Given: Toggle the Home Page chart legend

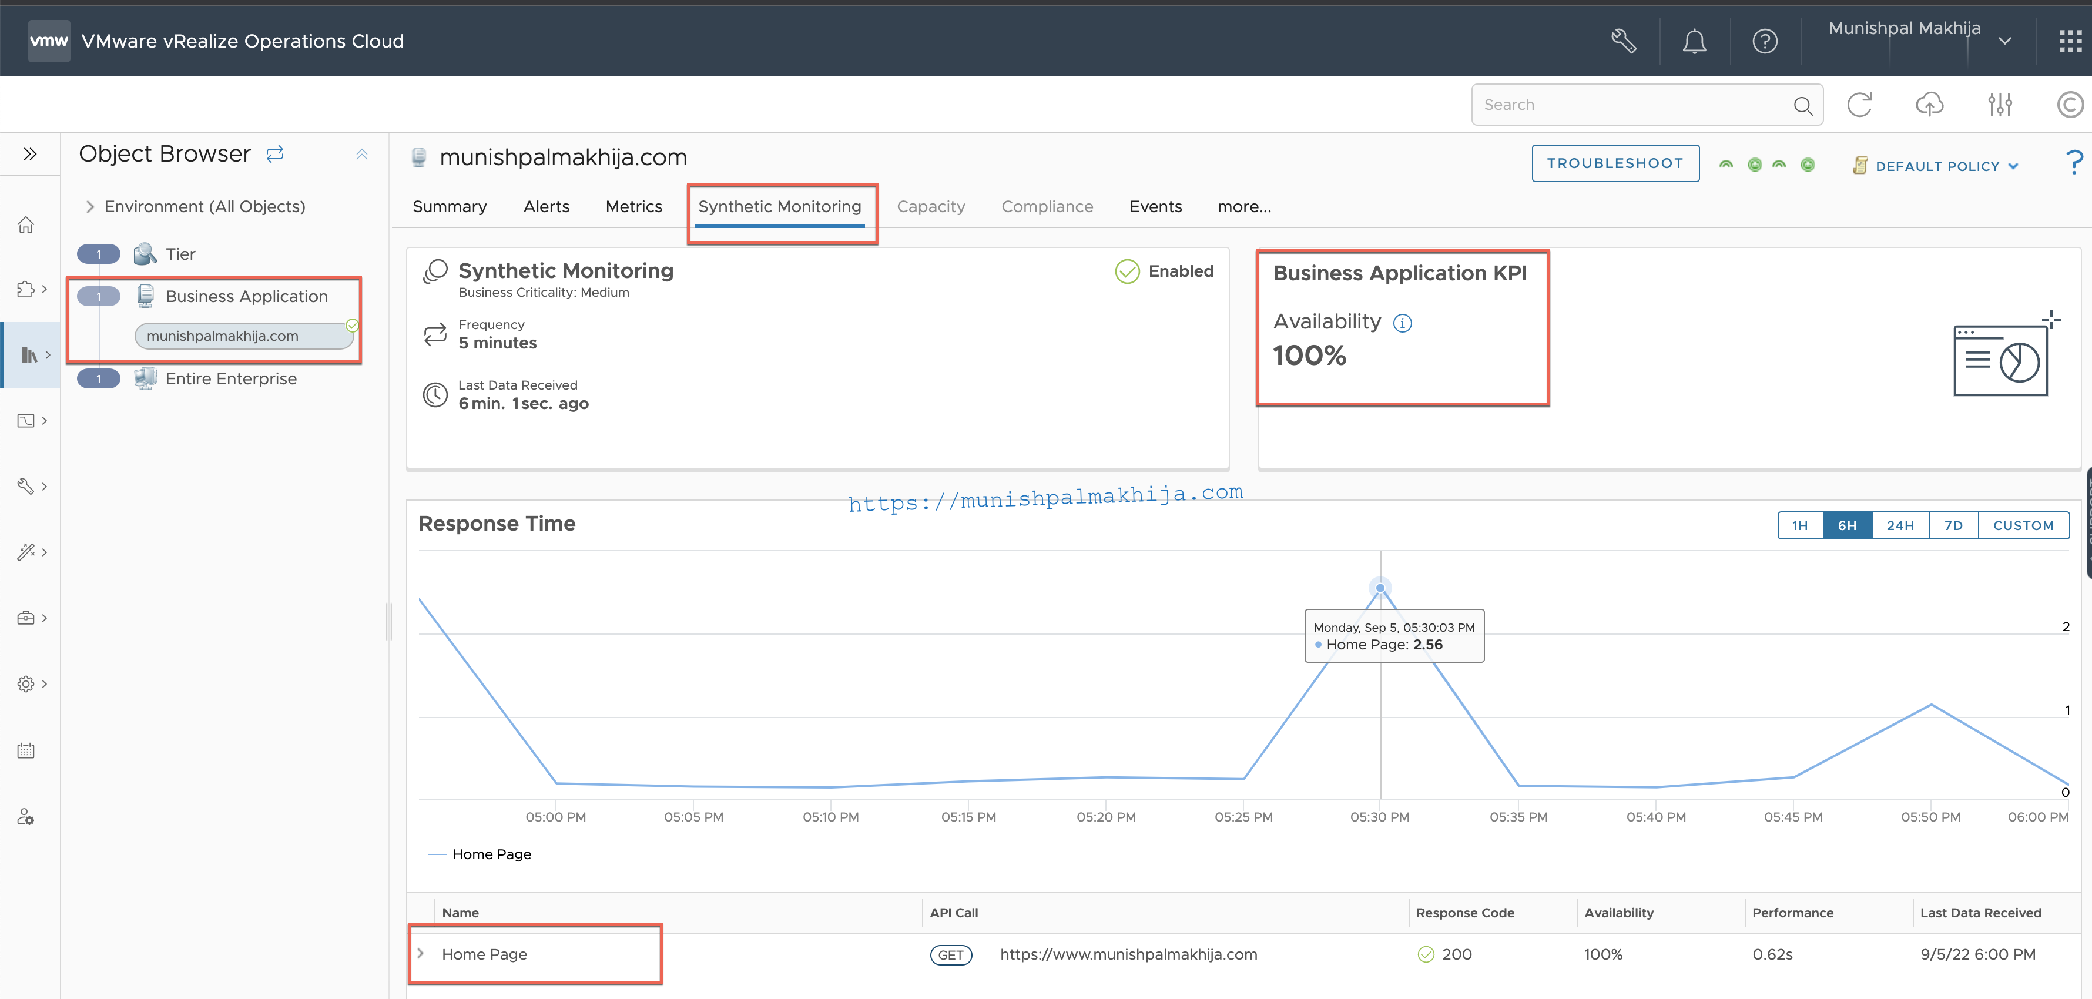Looking at the screenshot, I should click(480, 854).
